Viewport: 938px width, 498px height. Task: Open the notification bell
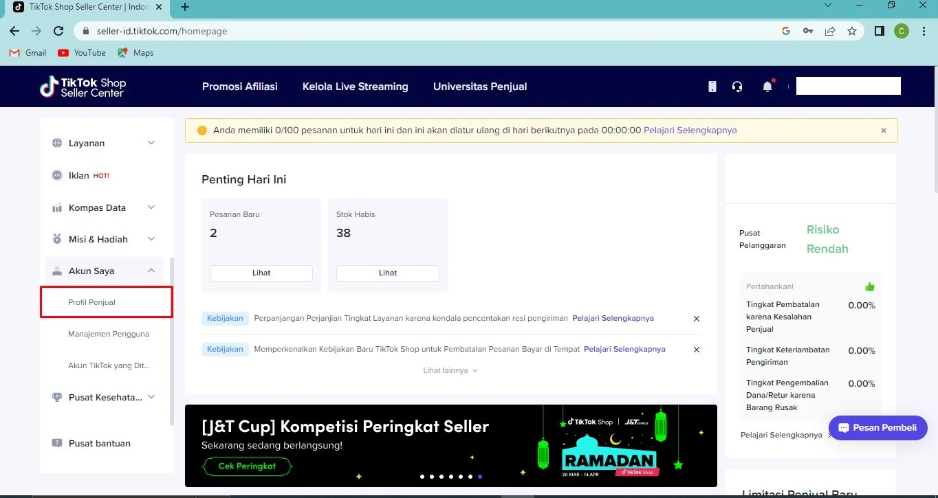(767, 87)
